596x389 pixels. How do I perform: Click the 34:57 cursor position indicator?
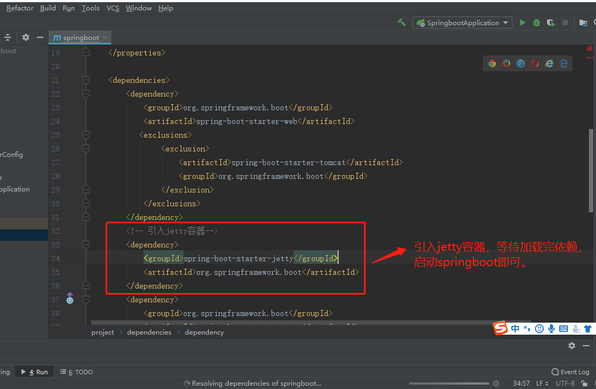(521, 384)
